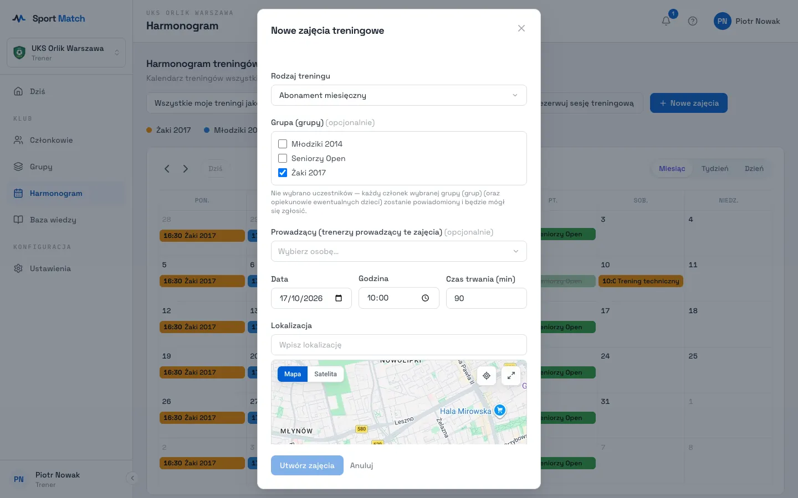Open the date picker calendar icon

(x=339, y=298)
